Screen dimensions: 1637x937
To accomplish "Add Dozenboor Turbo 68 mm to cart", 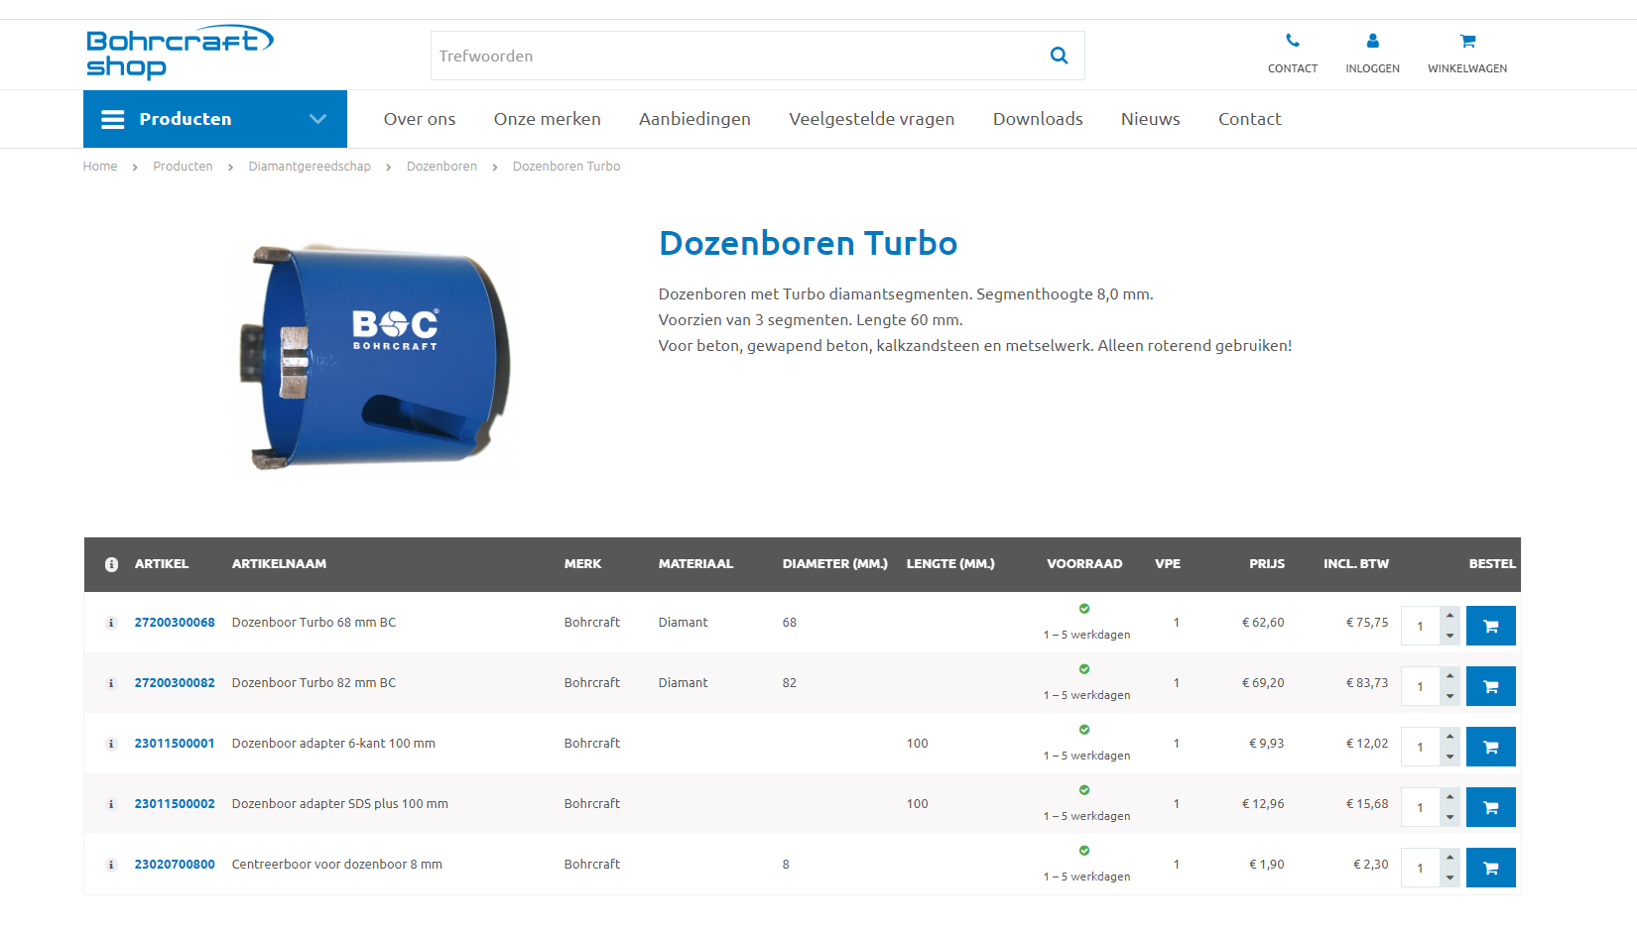I will pyautogui.click(x=1490, y=625).
